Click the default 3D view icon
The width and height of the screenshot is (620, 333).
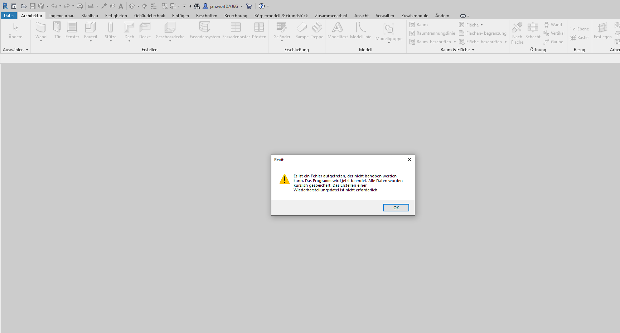pyautogui.click(x=132, y=6)
